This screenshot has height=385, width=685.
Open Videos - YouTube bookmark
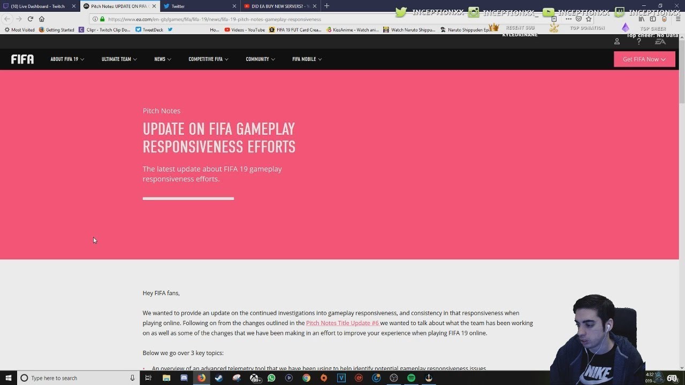point(245,30)
